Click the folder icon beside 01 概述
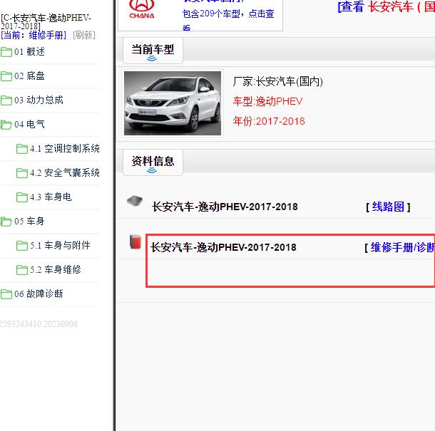 tap(6, 52)
